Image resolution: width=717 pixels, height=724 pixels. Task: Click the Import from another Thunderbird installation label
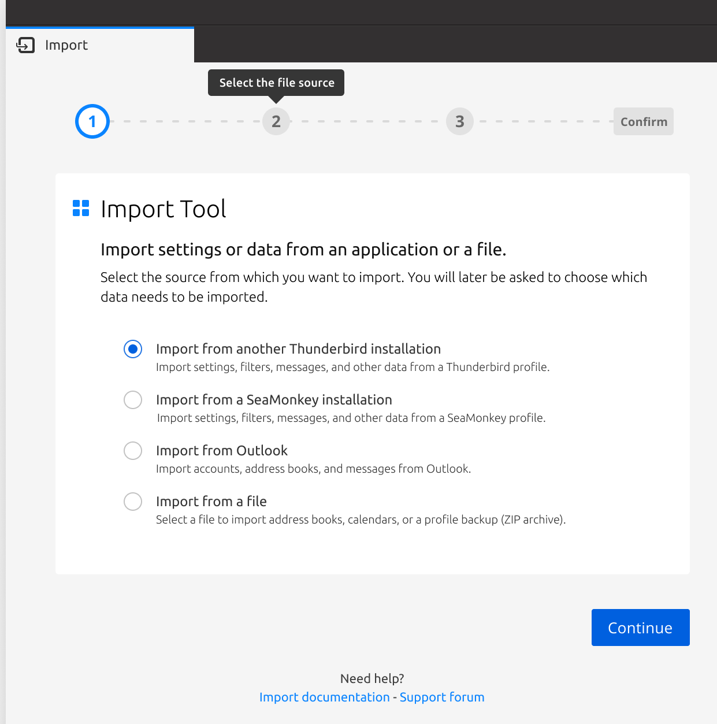tap(298, 349)
